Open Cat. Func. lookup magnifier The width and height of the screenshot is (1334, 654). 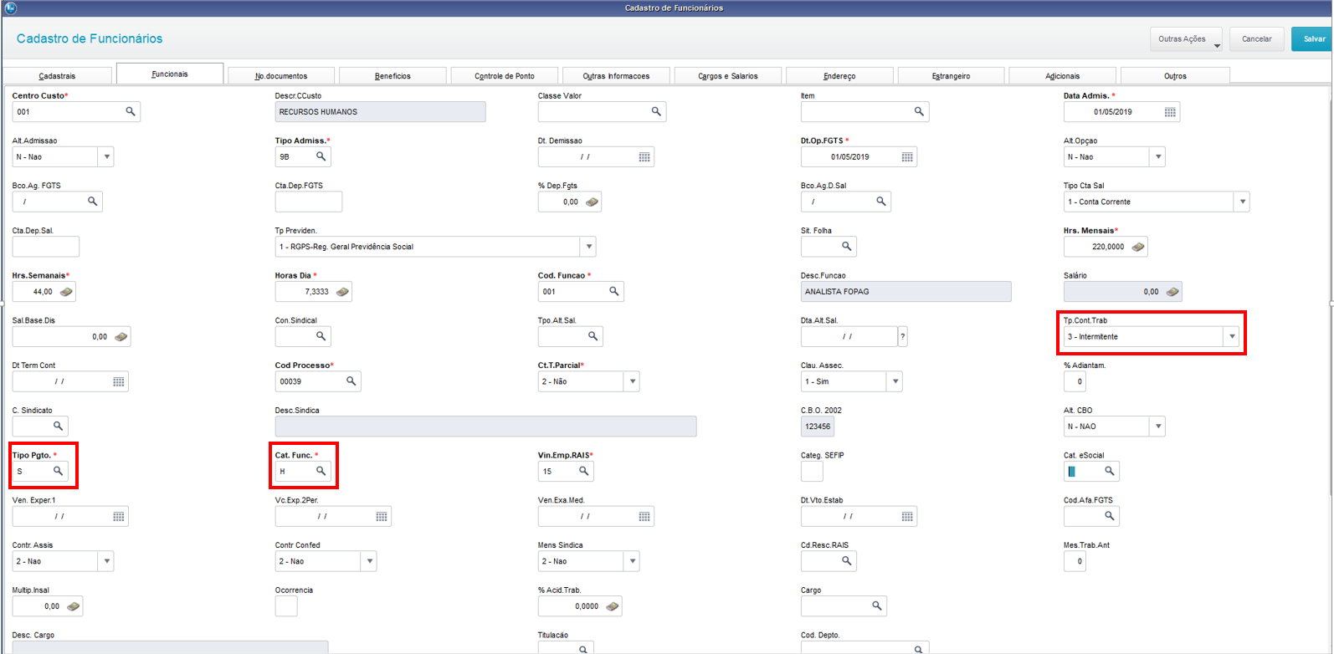tap(321, 472)
